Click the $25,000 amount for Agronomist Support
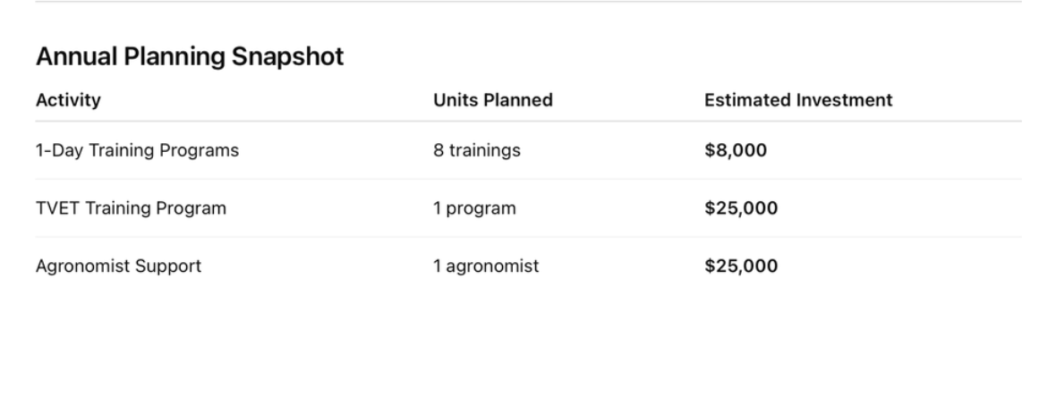1056x397 pixels. pos(740,266)
